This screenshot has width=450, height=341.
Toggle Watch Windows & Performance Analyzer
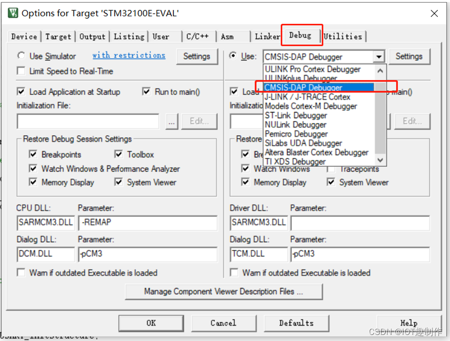tap(33, 169)
